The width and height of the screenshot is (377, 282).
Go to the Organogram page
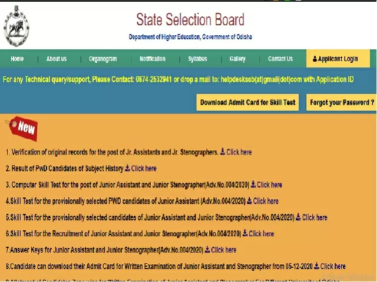[103, 59]
